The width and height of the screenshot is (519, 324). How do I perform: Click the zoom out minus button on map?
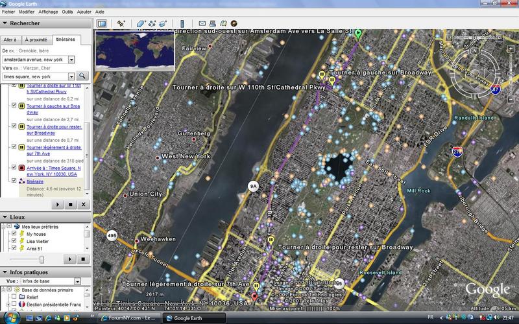[x=511, y=99]
